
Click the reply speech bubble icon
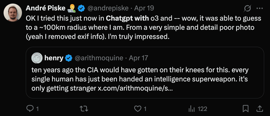(30, 109)
